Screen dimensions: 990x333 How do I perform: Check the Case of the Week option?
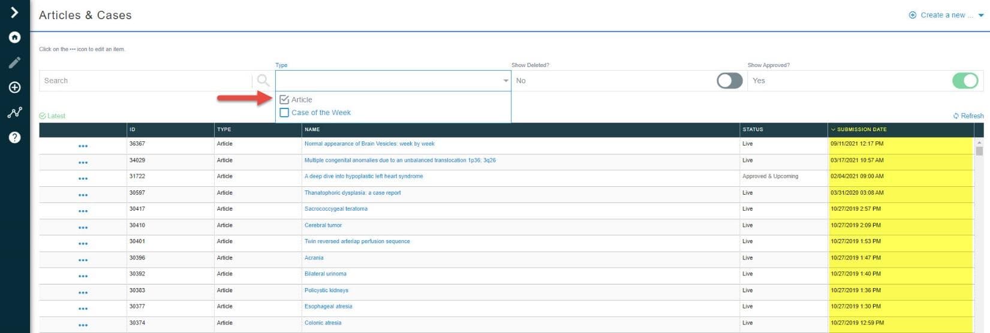(284, 113)
